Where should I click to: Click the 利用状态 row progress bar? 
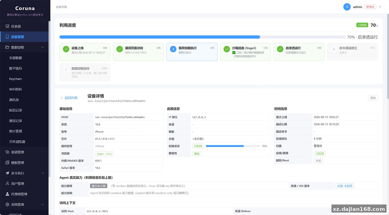(x=233, y=146)
